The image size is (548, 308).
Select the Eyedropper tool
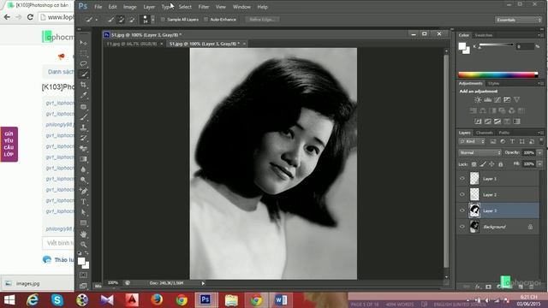(83, 95)
